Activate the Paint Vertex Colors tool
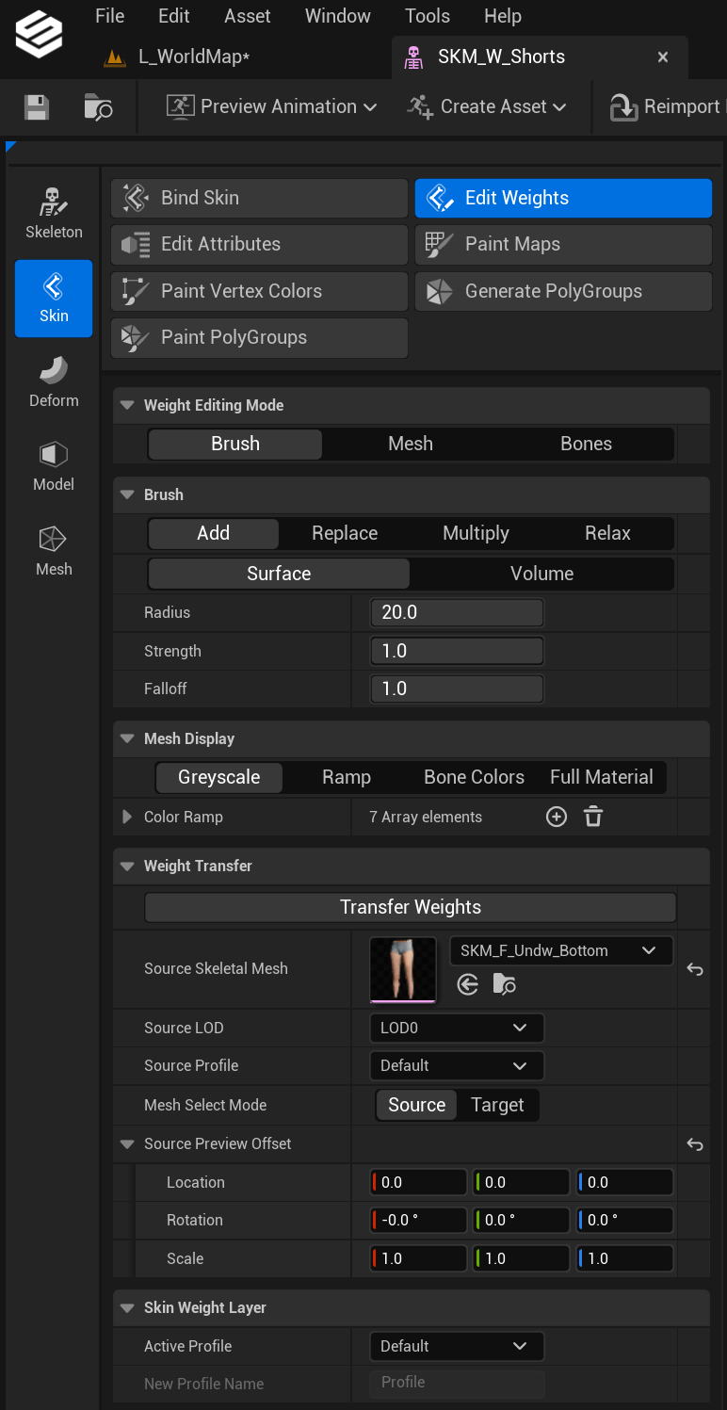The image size is (727, 1410). click(x=259, y=291)
